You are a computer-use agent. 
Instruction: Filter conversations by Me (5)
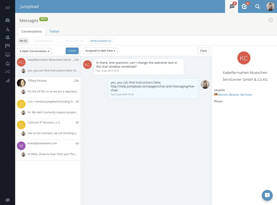coord(23,41)
